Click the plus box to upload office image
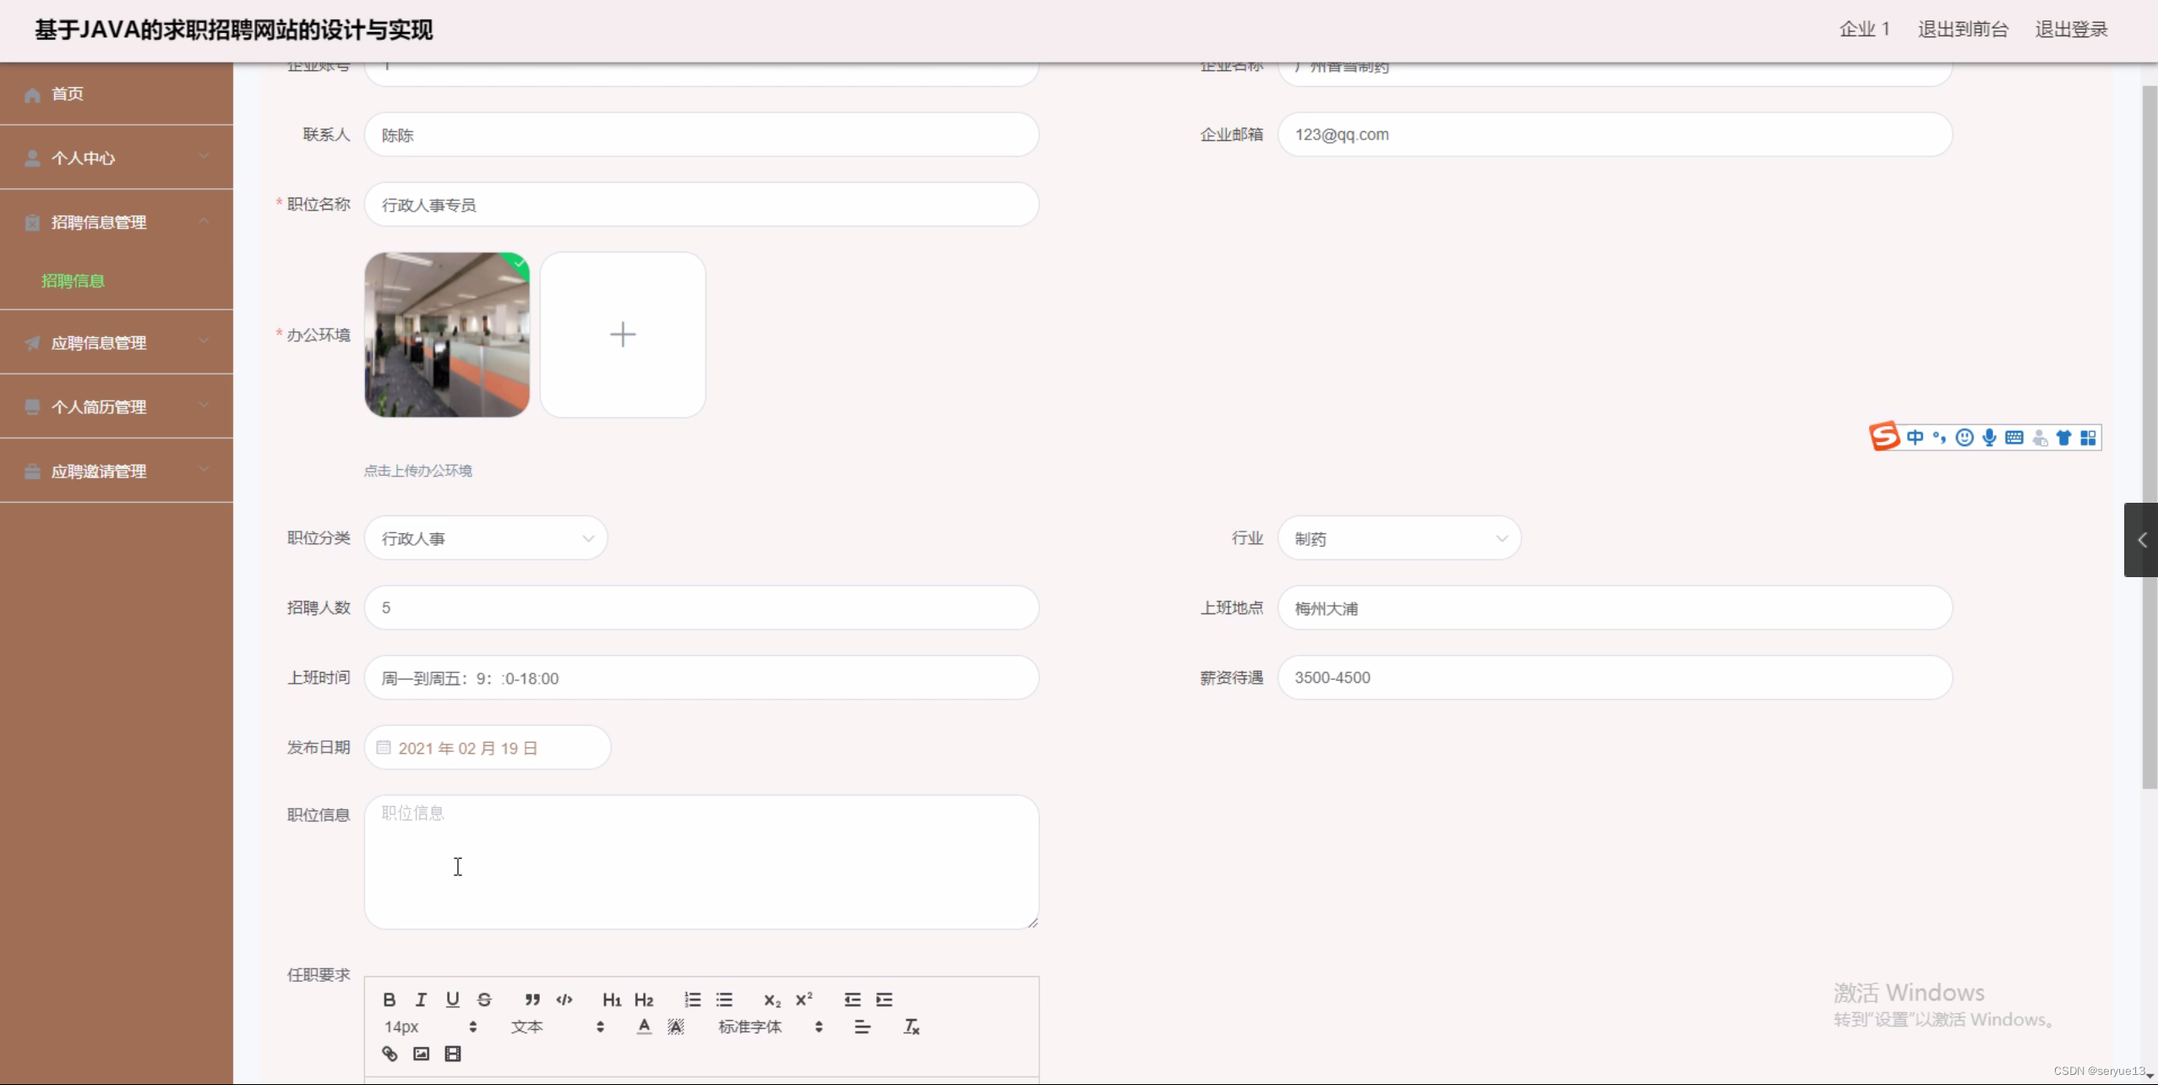 point(623,335)
